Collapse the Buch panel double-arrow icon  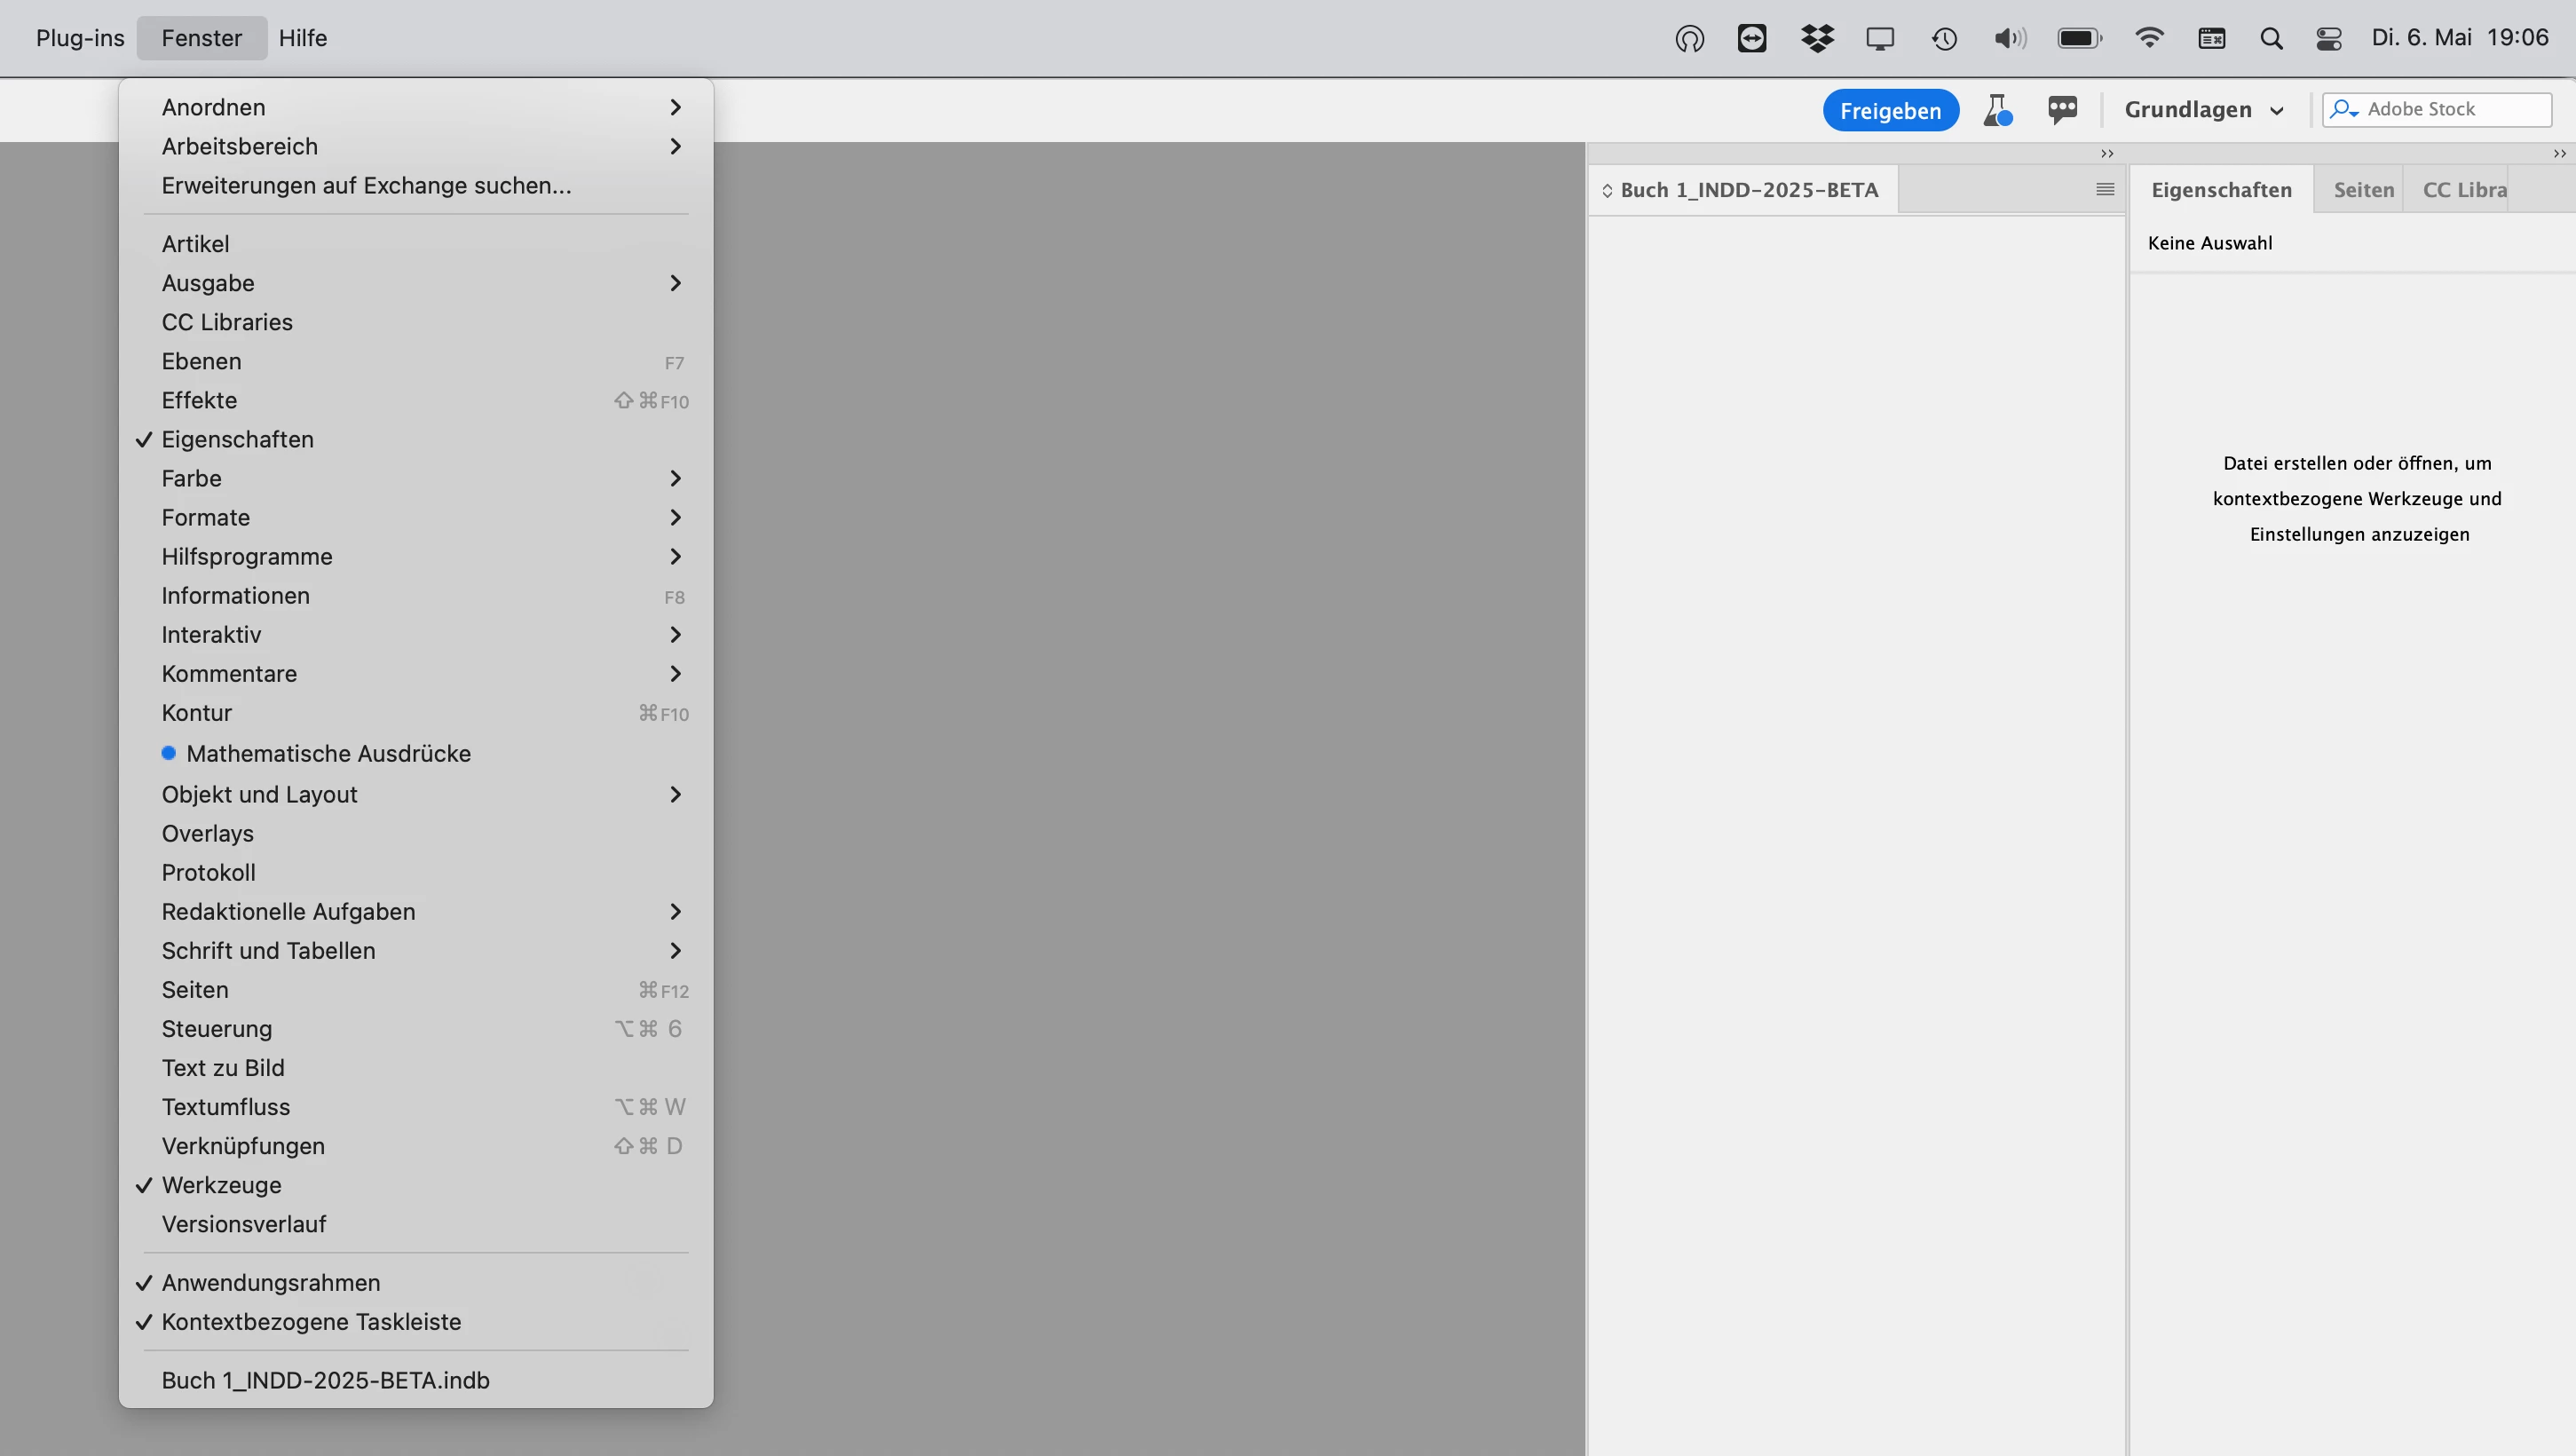[x=2107, y=154]
